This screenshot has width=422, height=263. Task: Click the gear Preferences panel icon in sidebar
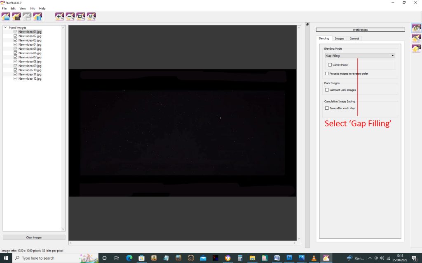point(416,28)
